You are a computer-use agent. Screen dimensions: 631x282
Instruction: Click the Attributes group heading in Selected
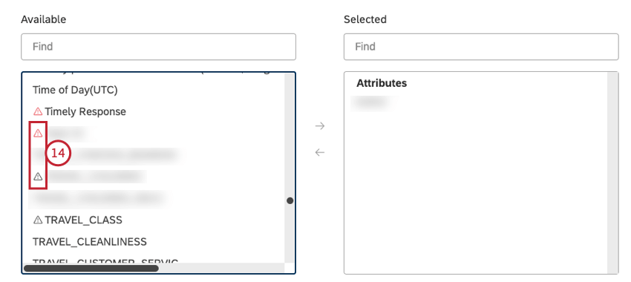click(x=382, y=83)
